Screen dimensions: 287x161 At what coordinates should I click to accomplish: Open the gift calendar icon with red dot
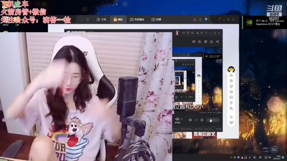[194, 42]
